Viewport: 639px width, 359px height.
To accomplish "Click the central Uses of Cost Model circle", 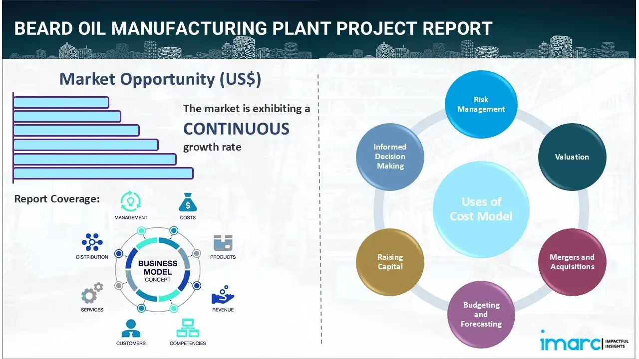I will click(481, 209).
